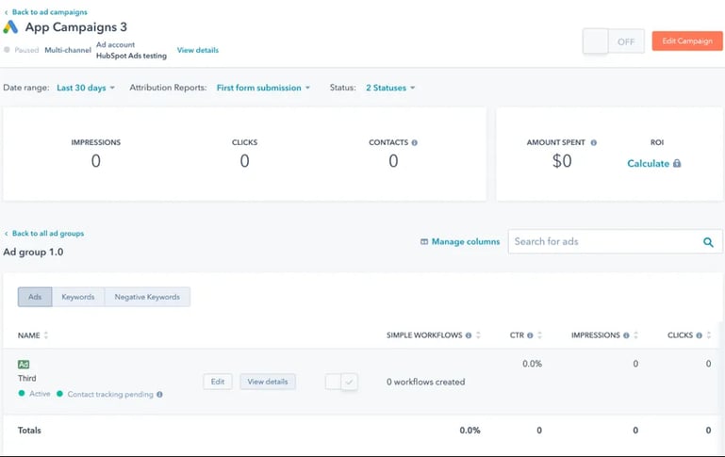This screenshot has width=725, height=457.
Task: Switch to the Keywords tab
Action: [x=78, y=297]
